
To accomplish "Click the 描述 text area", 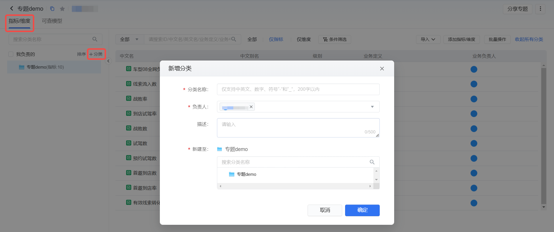I will tap(298, 128).
